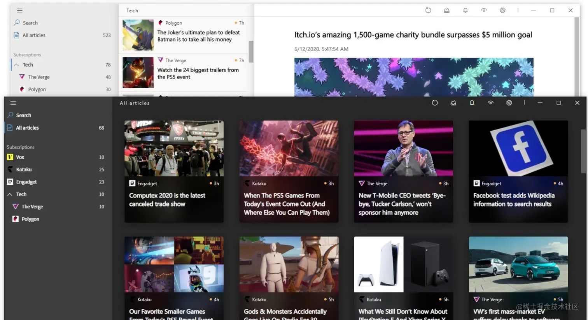Viewport: 588px width, 320px height.
Task: Open the Vox subscription
Action: pyautogui.click(x=58, y=157)
